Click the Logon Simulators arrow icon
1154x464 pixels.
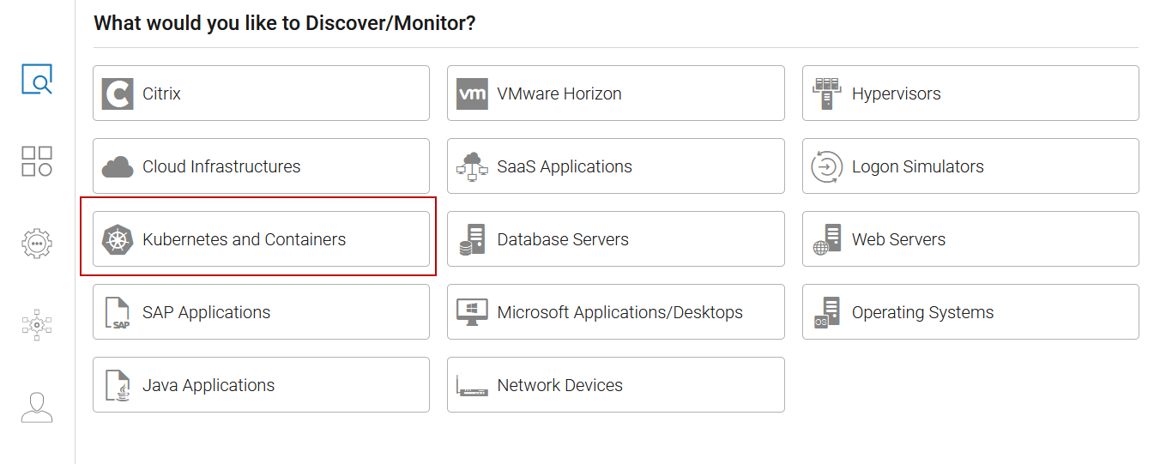click(x=827, y=166)
